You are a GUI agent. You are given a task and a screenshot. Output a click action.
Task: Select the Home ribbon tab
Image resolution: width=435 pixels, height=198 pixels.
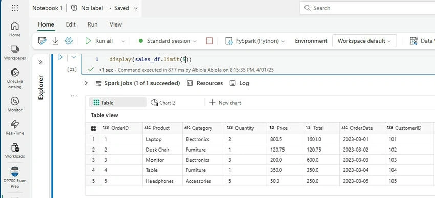pyautogui.click(x=46, y=24)
